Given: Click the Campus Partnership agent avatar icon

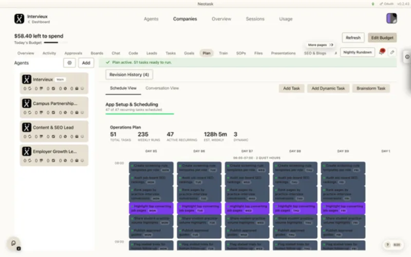Looking at the screenshot, I should pos(27,103).
